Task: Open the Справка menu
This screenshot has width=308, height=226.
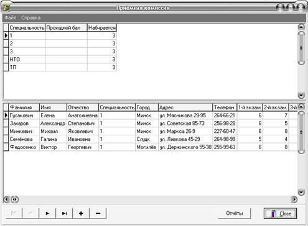Action: point(31,18)
